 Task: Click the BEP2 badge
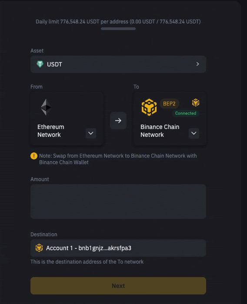[169, 104]
